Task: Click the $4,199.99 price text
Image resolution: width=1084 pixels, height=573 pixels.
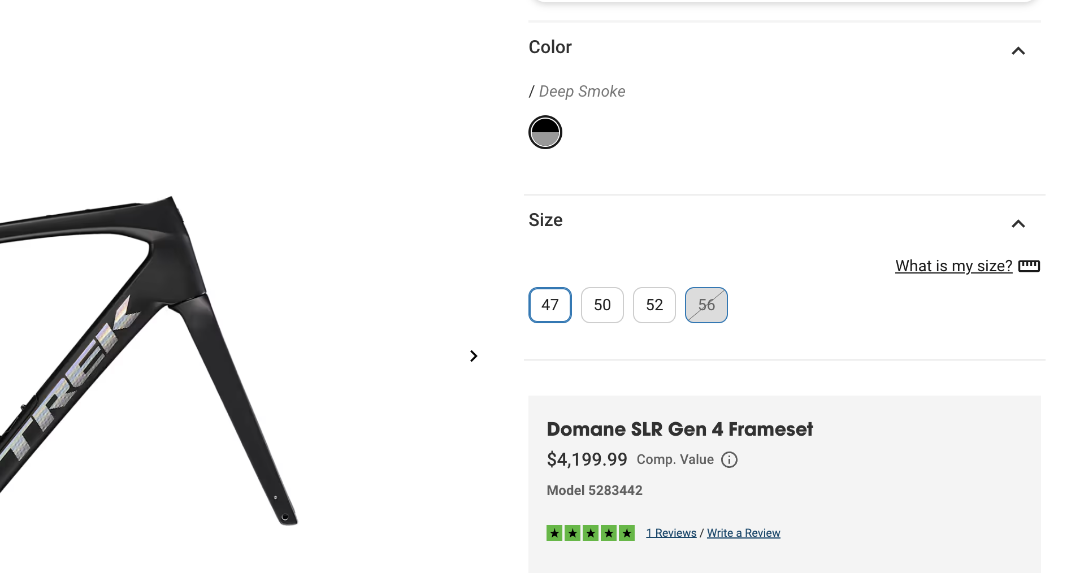Action: 587,459
